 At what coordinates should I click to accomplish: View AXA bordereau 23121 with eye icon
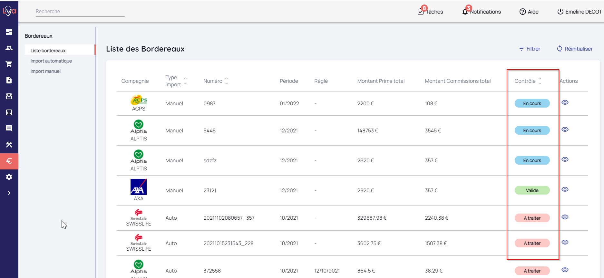[x=565, y=189]
